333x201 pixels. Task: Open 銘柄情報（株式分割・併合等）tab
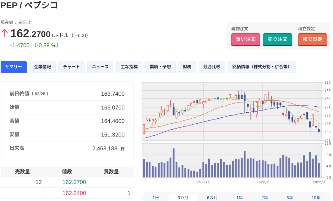point(262,67)
